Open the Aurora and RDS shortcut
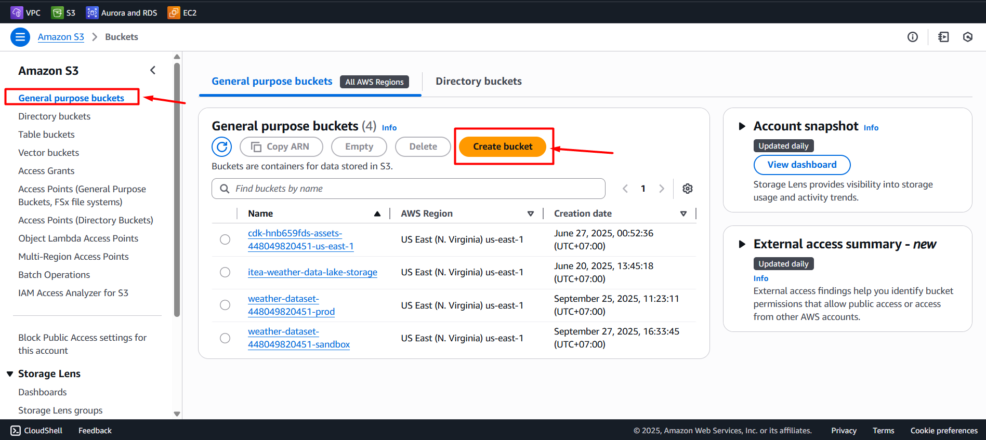Screen dimensions: 986x440 pos(122,12)
